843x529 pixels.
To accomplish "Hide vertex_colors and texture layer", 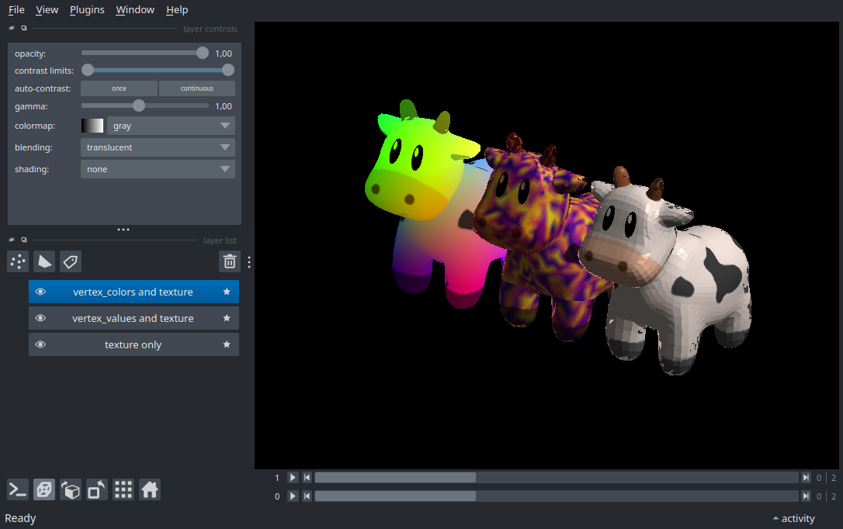I will (x=40, y=292).
